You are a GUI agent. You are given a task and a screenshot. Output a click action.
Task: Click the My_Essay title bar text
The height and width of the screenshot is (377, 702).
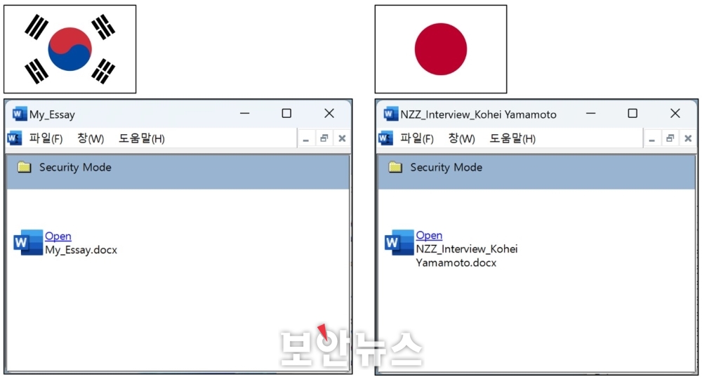point(52,114)
